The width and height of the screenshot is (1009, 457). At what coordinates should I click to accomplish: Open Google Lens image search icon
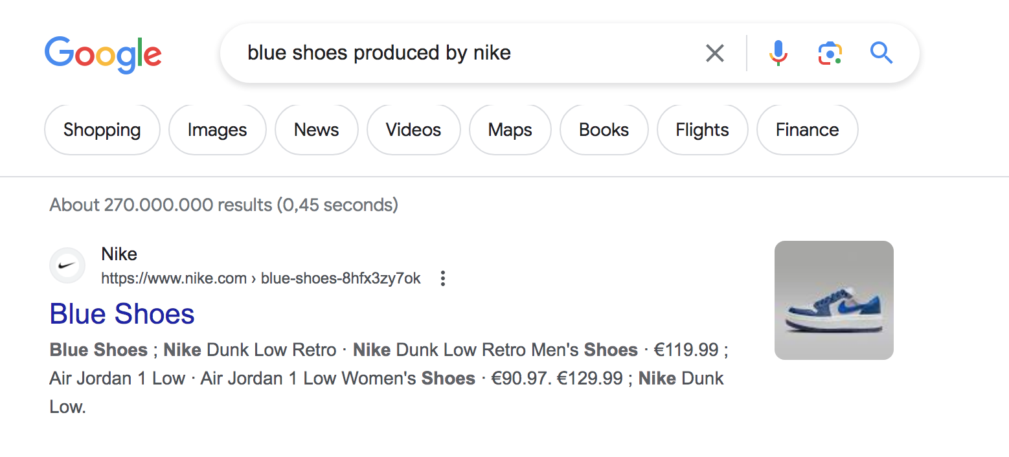(830, 52)
